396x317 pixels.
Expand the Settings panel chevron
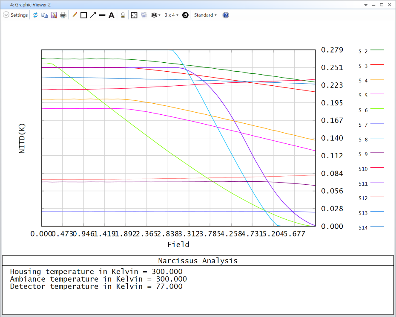click(6, 15)
